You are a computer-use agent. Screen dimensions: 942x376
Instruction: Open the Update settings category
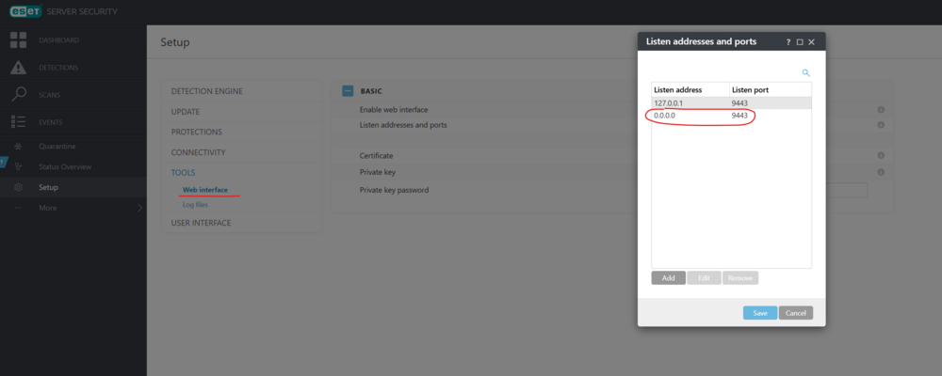[x=185, y=112]
